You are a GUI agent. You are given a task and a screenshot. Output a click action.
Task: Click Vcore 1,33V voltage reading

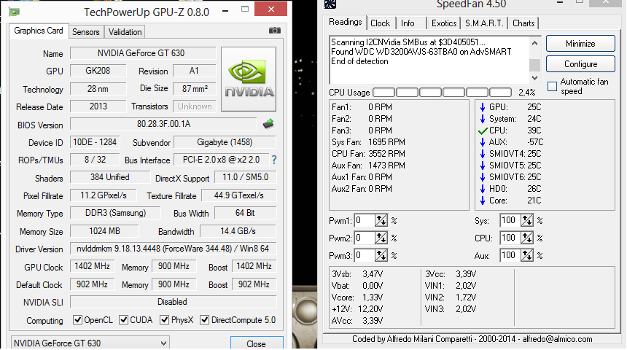(x=357, y=297)
